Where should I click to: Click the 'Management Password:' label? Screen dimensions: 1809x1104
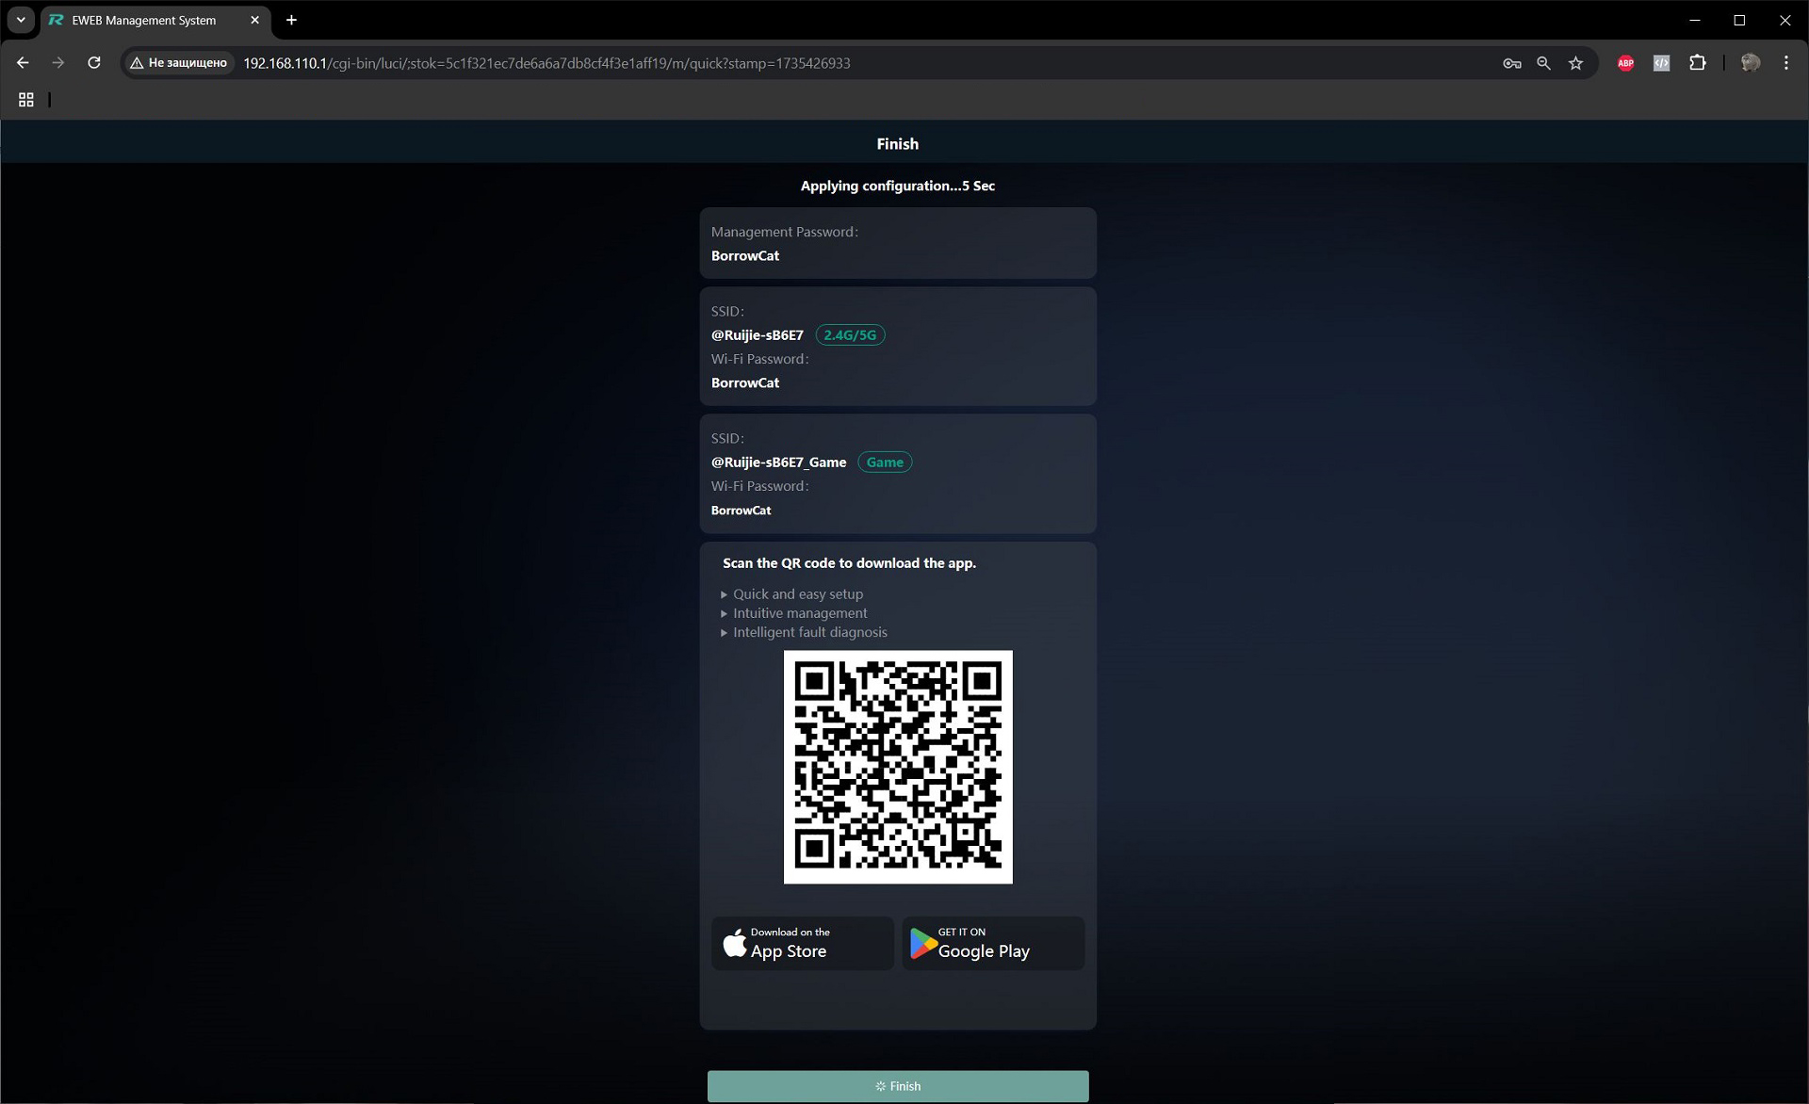point(785,232)
